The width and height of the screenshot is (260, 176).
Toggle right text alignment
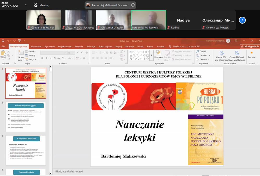coord(102,58)
